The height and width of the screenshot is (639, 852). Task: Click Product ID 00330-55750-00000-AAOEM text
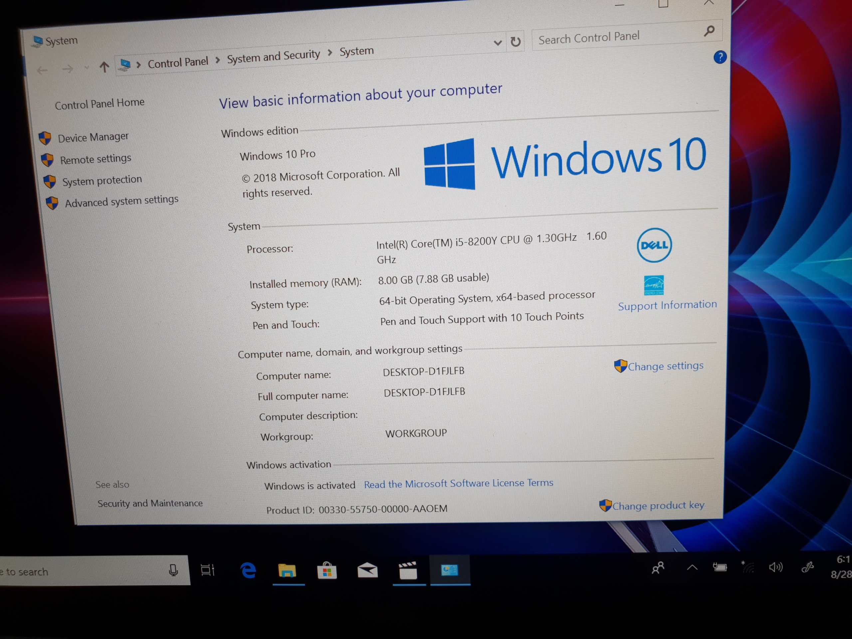pos(357,509)
